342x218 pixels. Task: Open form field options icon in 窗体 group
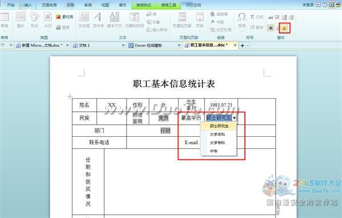pyautogui.click(x=291, y=17)
